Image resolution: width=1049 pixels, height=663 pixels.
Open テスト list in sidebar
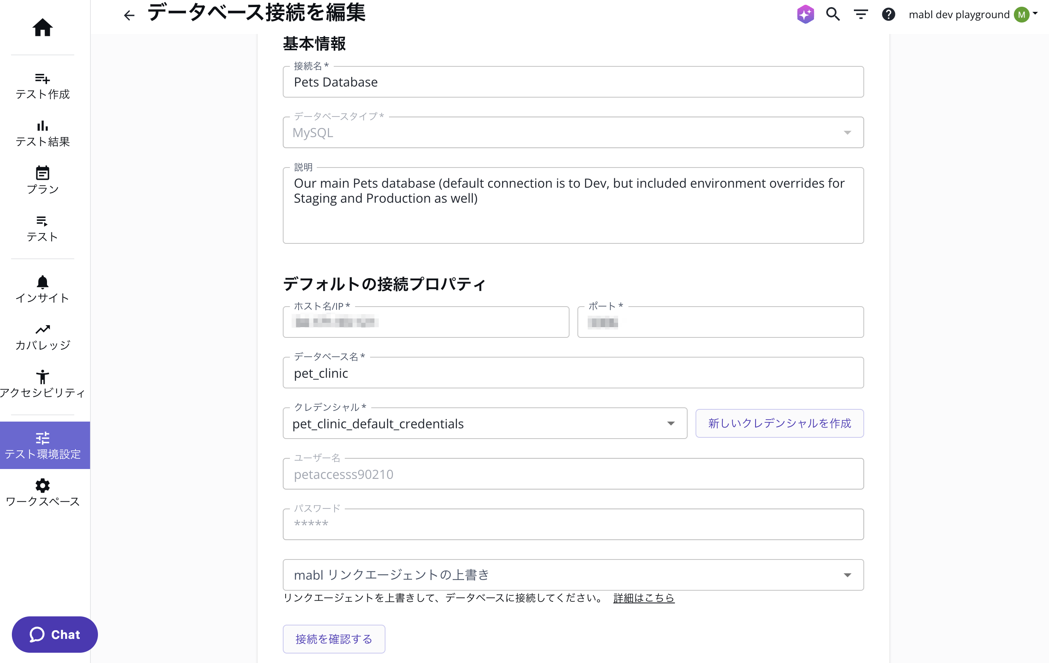pyautogui.click(x=42, y=228)
